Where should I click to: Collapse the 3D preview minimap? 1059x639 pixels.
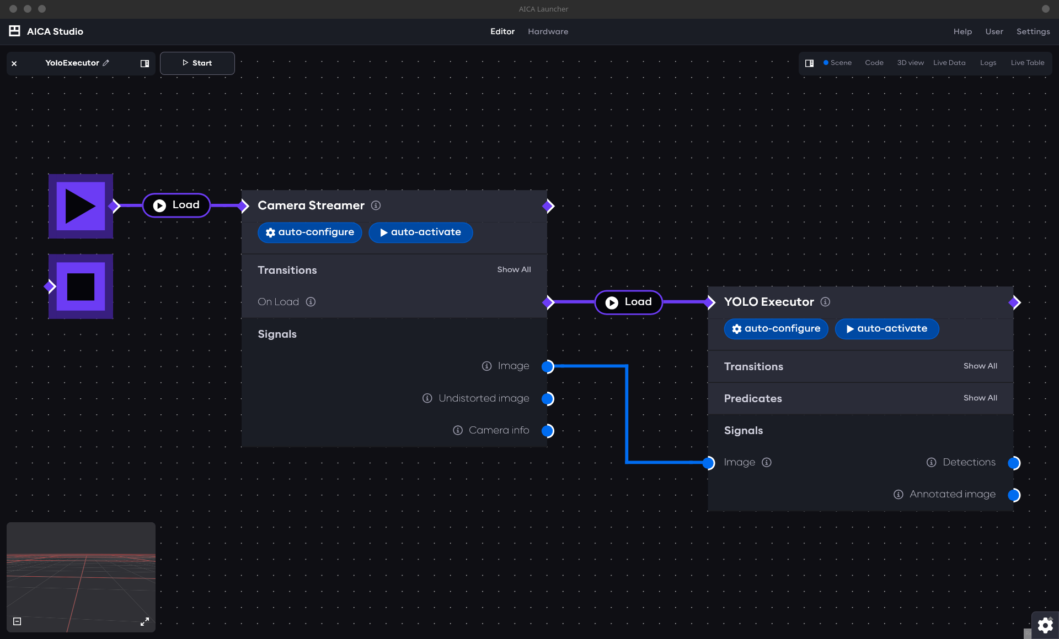coord(17,621)
